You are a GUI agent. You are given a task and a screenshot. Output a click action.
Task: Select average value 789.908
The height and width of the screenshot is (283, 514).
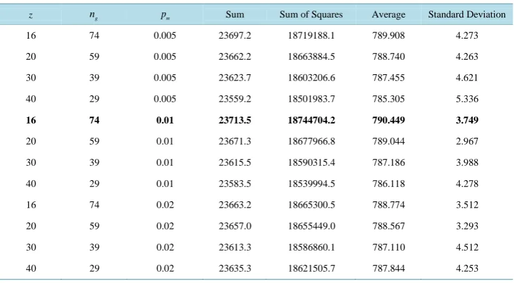pos(388,36)
